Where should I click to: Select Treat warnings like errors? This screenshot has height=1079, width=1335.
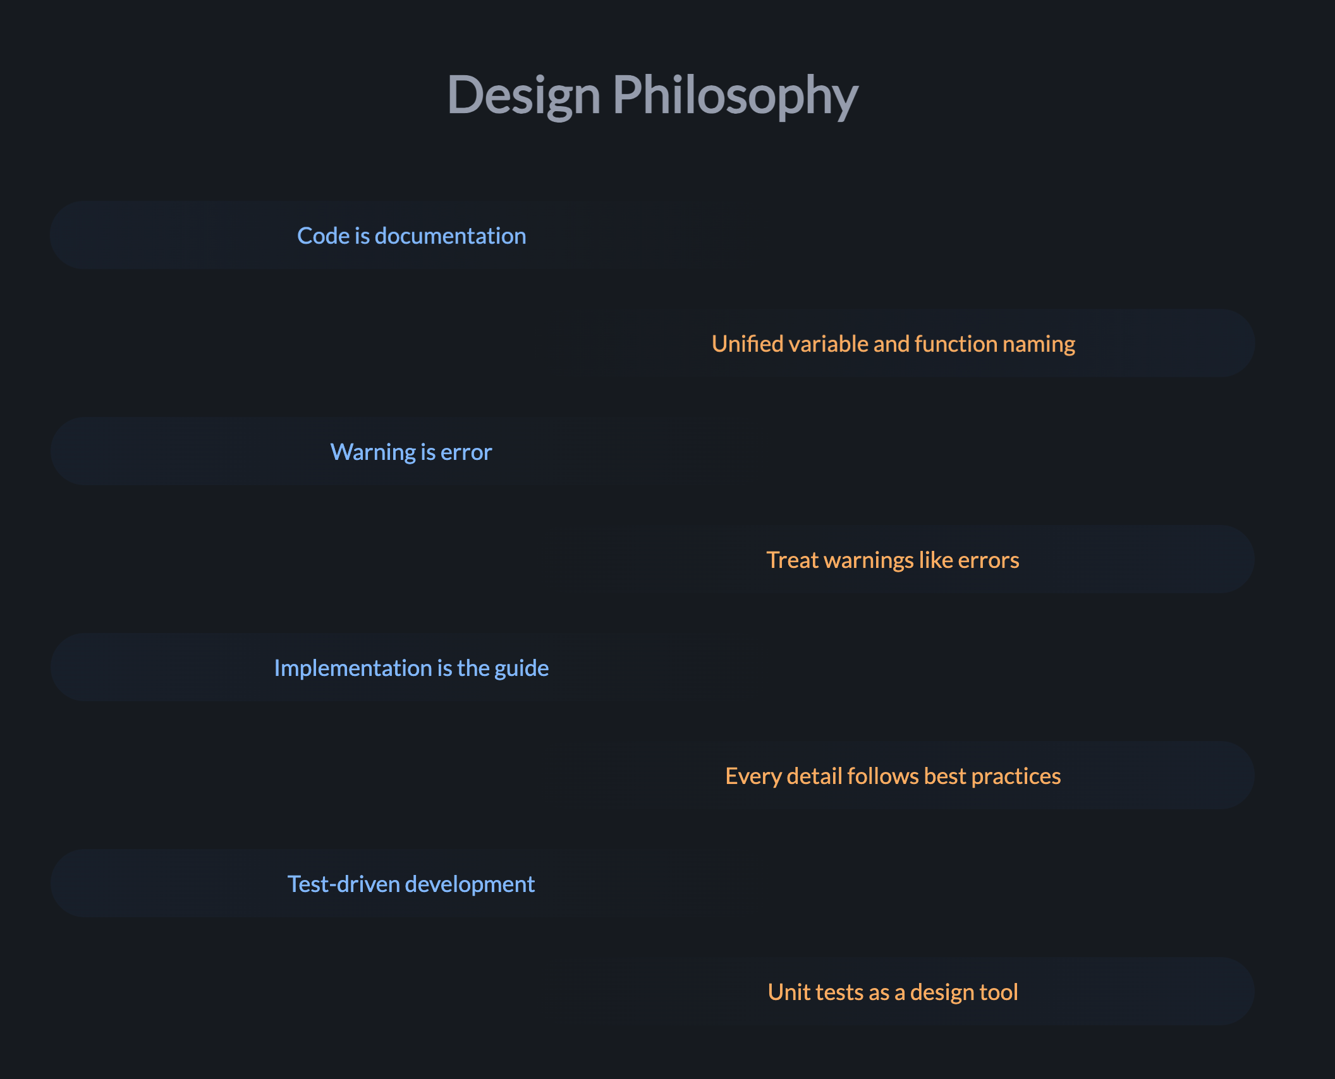point(893,560)
